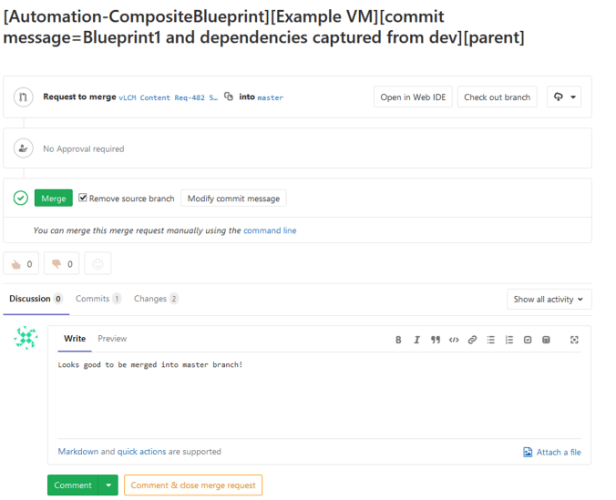Apply italic formatting to comment text
Screen dimensions: 616x500
pyautogui.click(x=416, y=340)
